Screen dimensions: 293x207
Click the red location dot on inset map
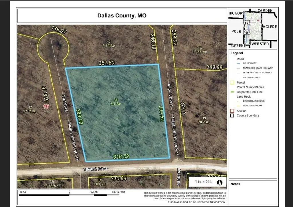click(258, 21)
